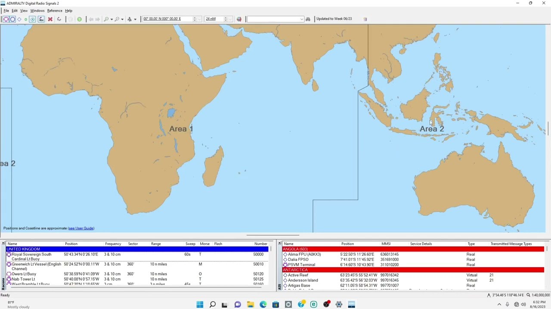Click the measuring tool icon in toolbar

tap(130, 19)
